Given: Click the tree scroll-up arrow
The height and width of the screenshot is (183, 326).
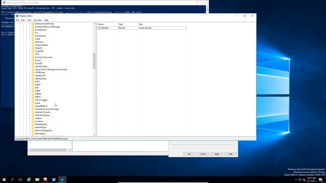Looking at the screenshot, I should pyautogui.click(x=94, y=24).
